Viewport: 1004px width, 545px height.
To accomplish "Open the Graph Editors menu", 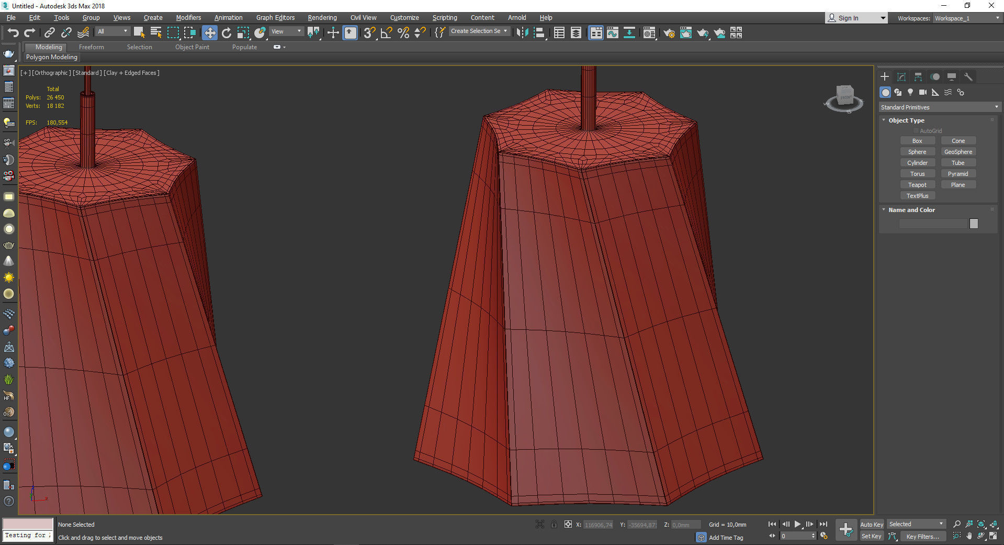I will click(x=275, y=18).
